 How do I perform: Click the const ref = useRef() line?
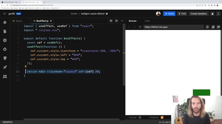click(44, 43)
